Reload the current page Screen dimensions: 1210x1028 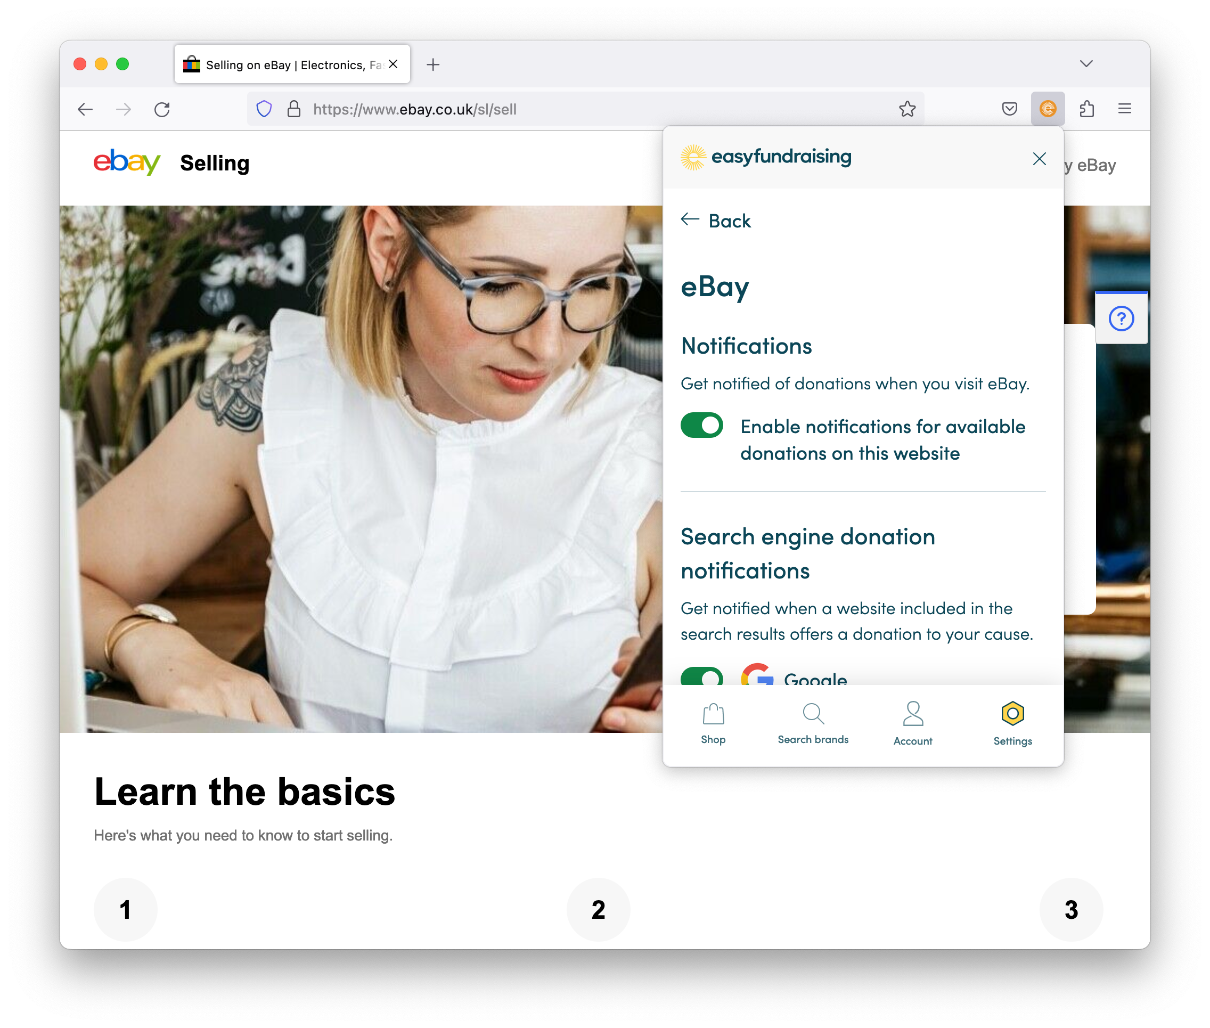point(162,109)
